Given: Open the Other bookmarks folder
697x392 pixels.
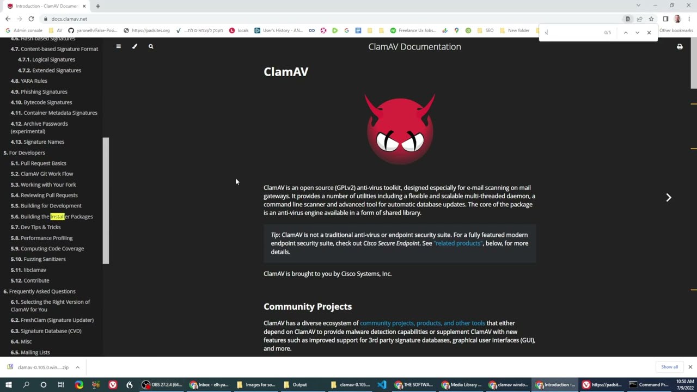Looking at the screenshot, I should 676,30.
